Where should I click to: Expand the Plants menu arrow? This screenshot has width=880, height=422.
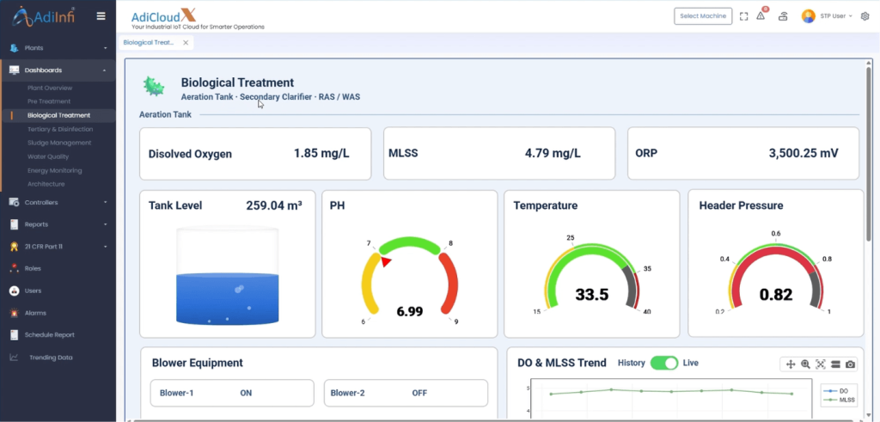tap(106, 48)
